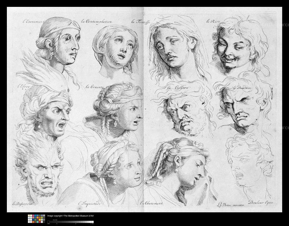Click the "l'Etonement" caption text
289x226 pixels.
pyautogui.click(x=34, y=21)
